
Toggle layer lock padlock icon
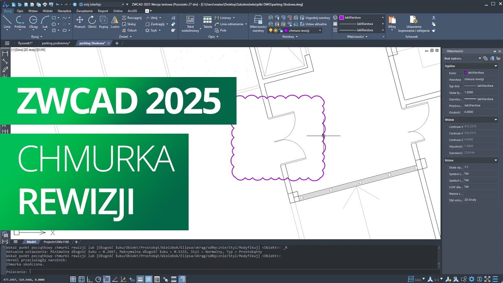[x=281, y=30]
